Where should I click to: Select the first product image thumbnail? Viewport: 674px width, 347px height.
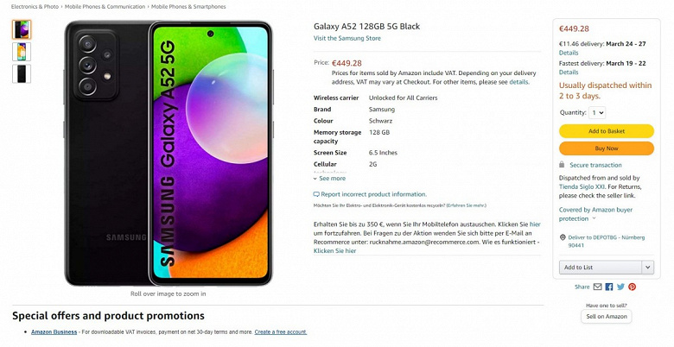(x=22, y=30)
